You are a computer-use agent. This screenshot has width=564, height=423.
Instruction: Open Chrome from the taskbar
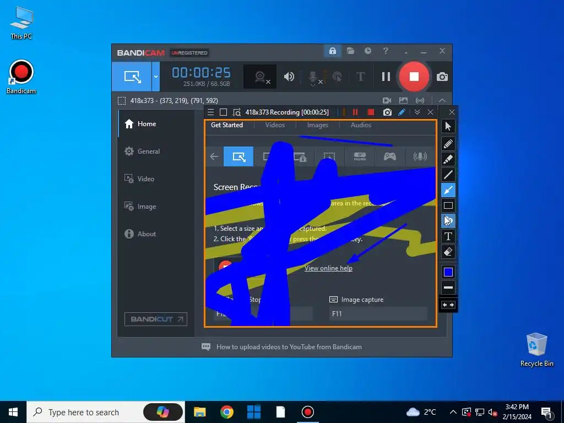(x=226, y=412)
